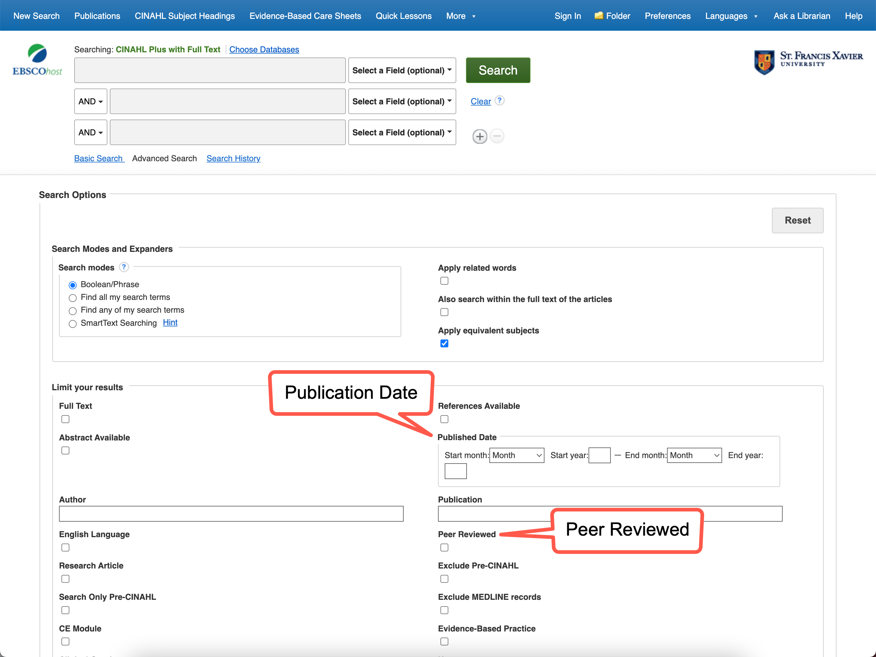Click Author text field
This screenshot has height=657, width=876.
[x=231, y=514]
